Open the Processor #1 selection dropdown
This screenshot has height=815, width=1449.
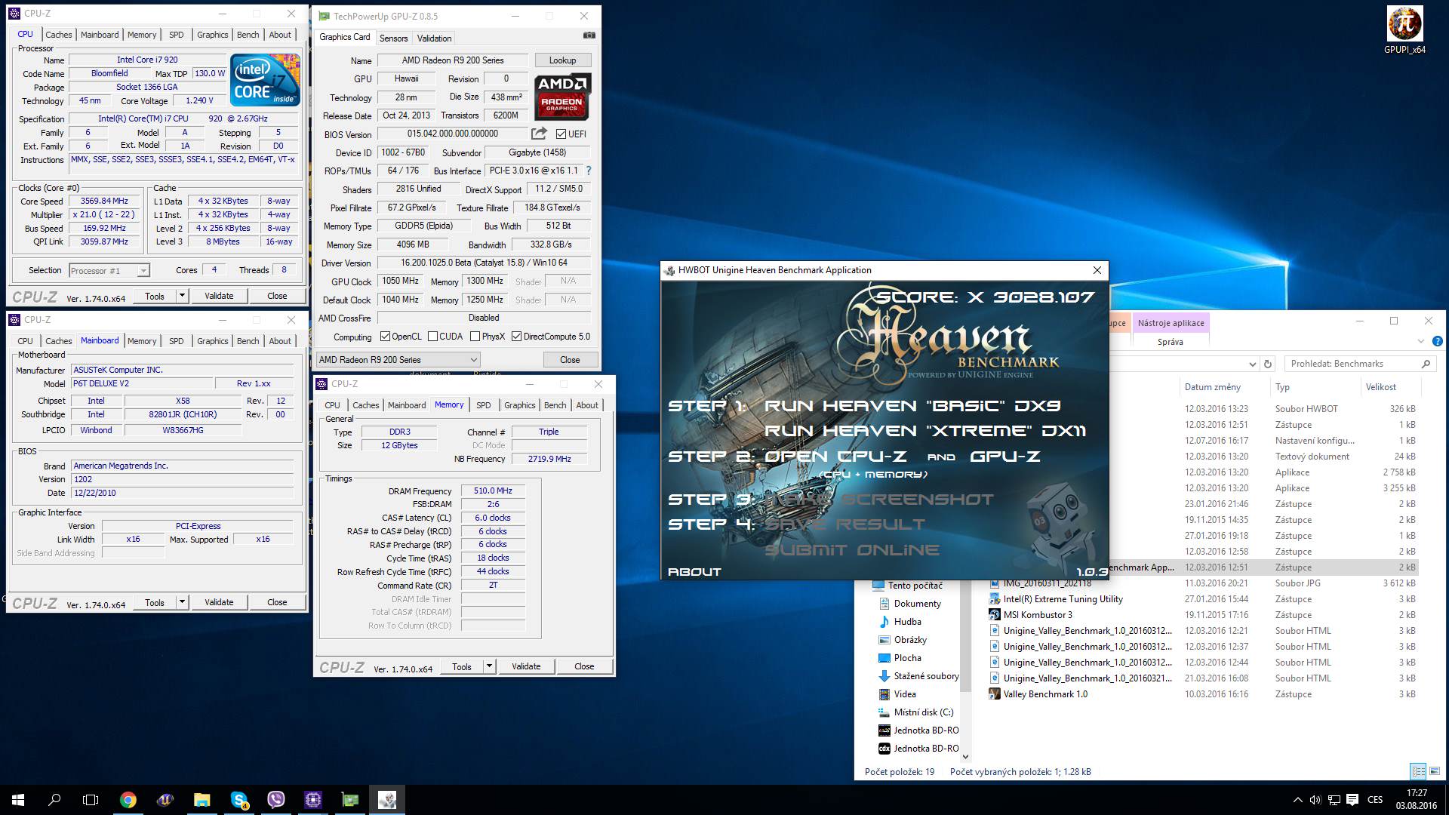(x=109, y=271)
